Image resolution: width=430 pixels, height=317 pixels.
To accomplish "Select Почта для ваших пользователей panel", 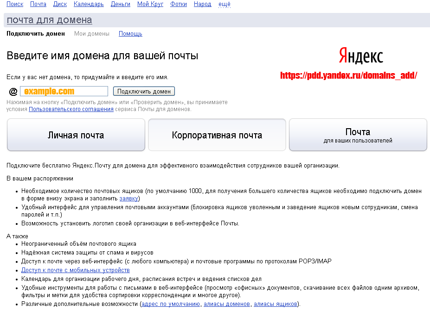I will click(358, 135).
